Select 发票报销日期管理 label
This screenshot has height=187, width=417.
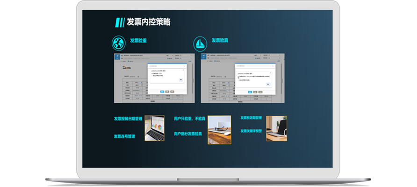128,119
